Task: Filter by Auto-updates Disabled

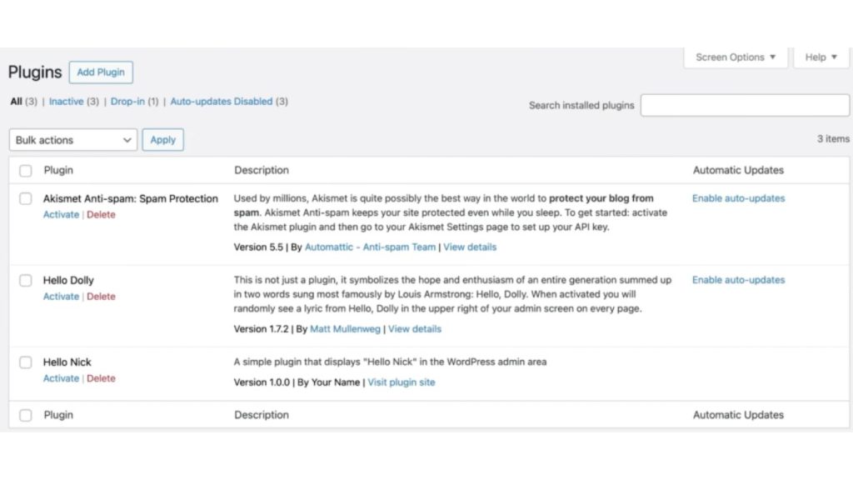Action: (221, 102)
